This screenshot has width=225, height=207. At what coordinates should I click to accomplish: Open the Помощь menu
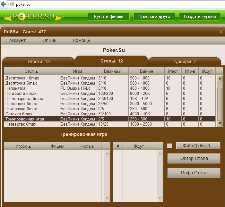(x=81, y=40)
